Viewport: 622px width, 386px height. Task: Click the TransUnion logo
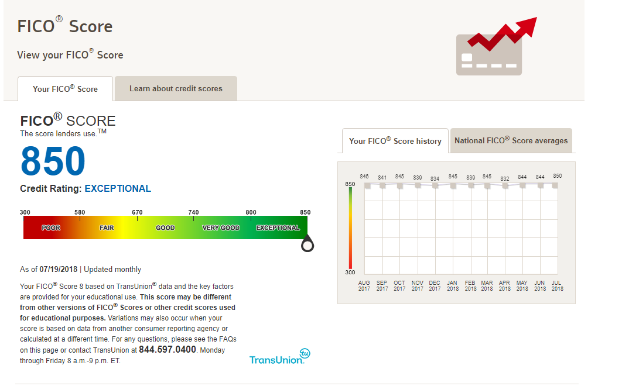click(x=279, y=356)
